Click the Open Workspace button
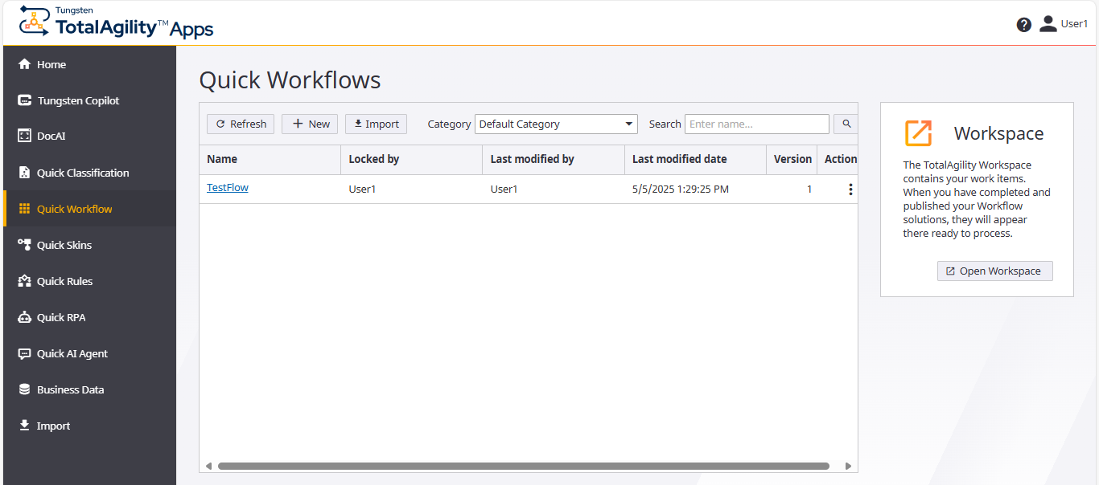Screen dimensions: 1099x485 (x=994, y=271)
